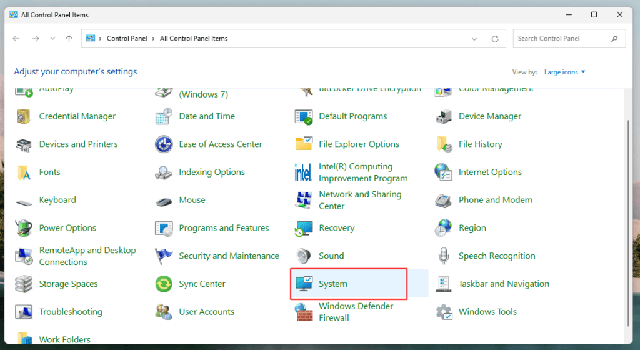Go up one level with Up arrow
This screenshot has height=350, width=640.
click(x=69, y=39)
